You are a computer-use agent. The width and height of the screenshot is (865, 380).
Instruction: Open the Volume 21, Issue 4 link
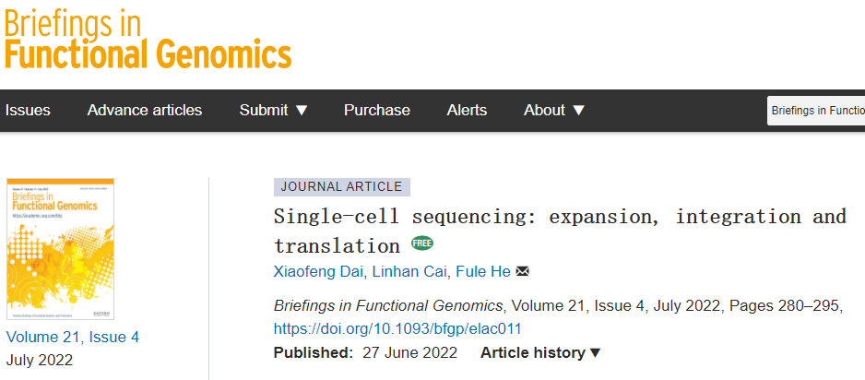[73, 337]
